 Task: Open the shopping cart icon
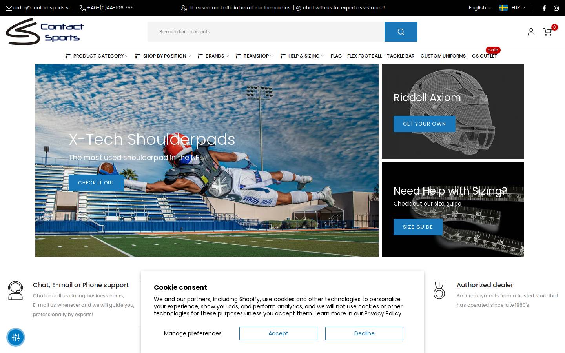[547, 32]
